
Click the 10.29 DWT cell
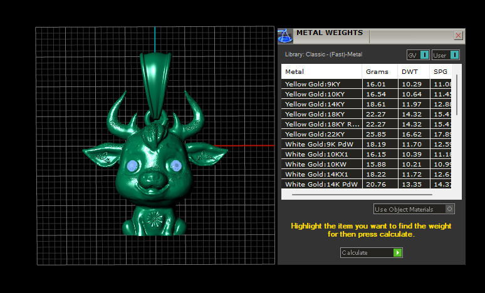click(x=414, y=84)
